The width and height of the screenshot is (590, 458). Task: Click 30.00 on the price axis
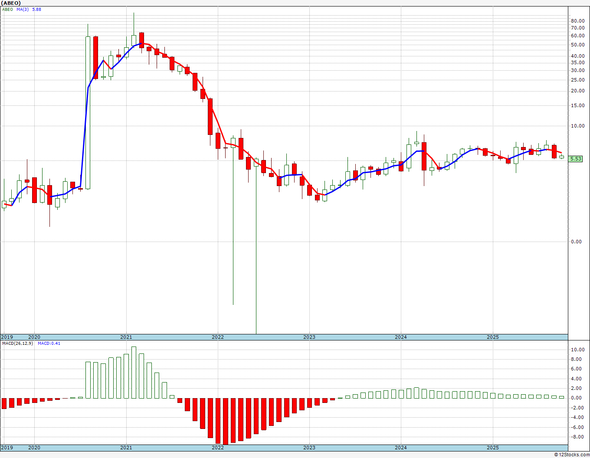click(577, 70)
